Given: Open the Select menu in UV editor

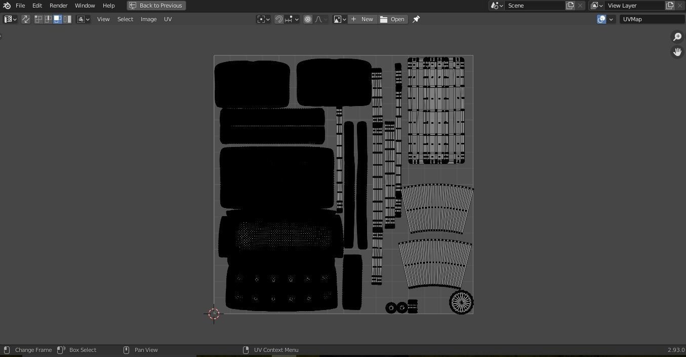Looking at the screenshot, I should 125,19.
